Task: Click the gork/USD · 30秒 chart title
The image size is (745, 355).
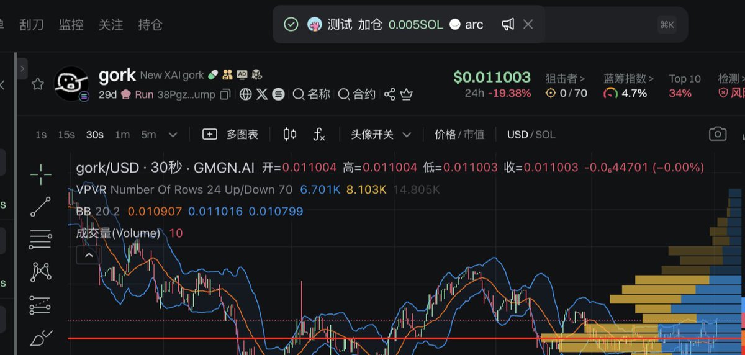Action: (x=166, y=168)
